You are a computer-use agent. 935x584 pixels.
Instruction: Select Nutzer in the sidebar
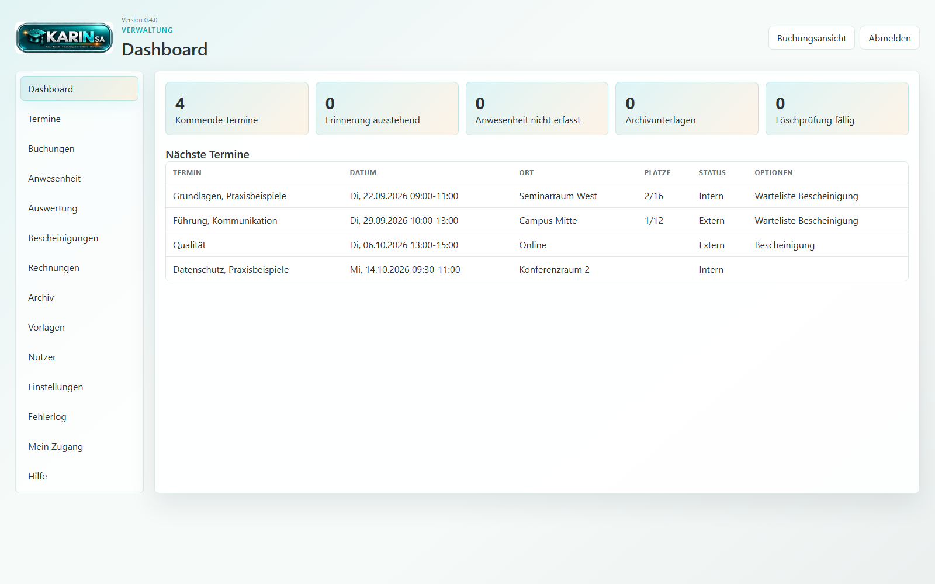pyautogui.click(x=79, y=357)
